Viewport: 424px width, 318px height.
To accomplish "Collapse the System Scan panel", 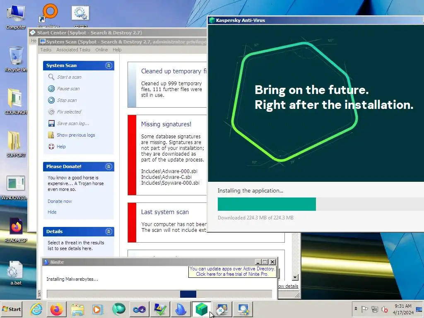I will (x=109, y=65).
